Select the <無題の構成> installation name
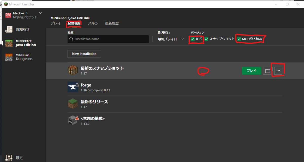 click(93, 119)
